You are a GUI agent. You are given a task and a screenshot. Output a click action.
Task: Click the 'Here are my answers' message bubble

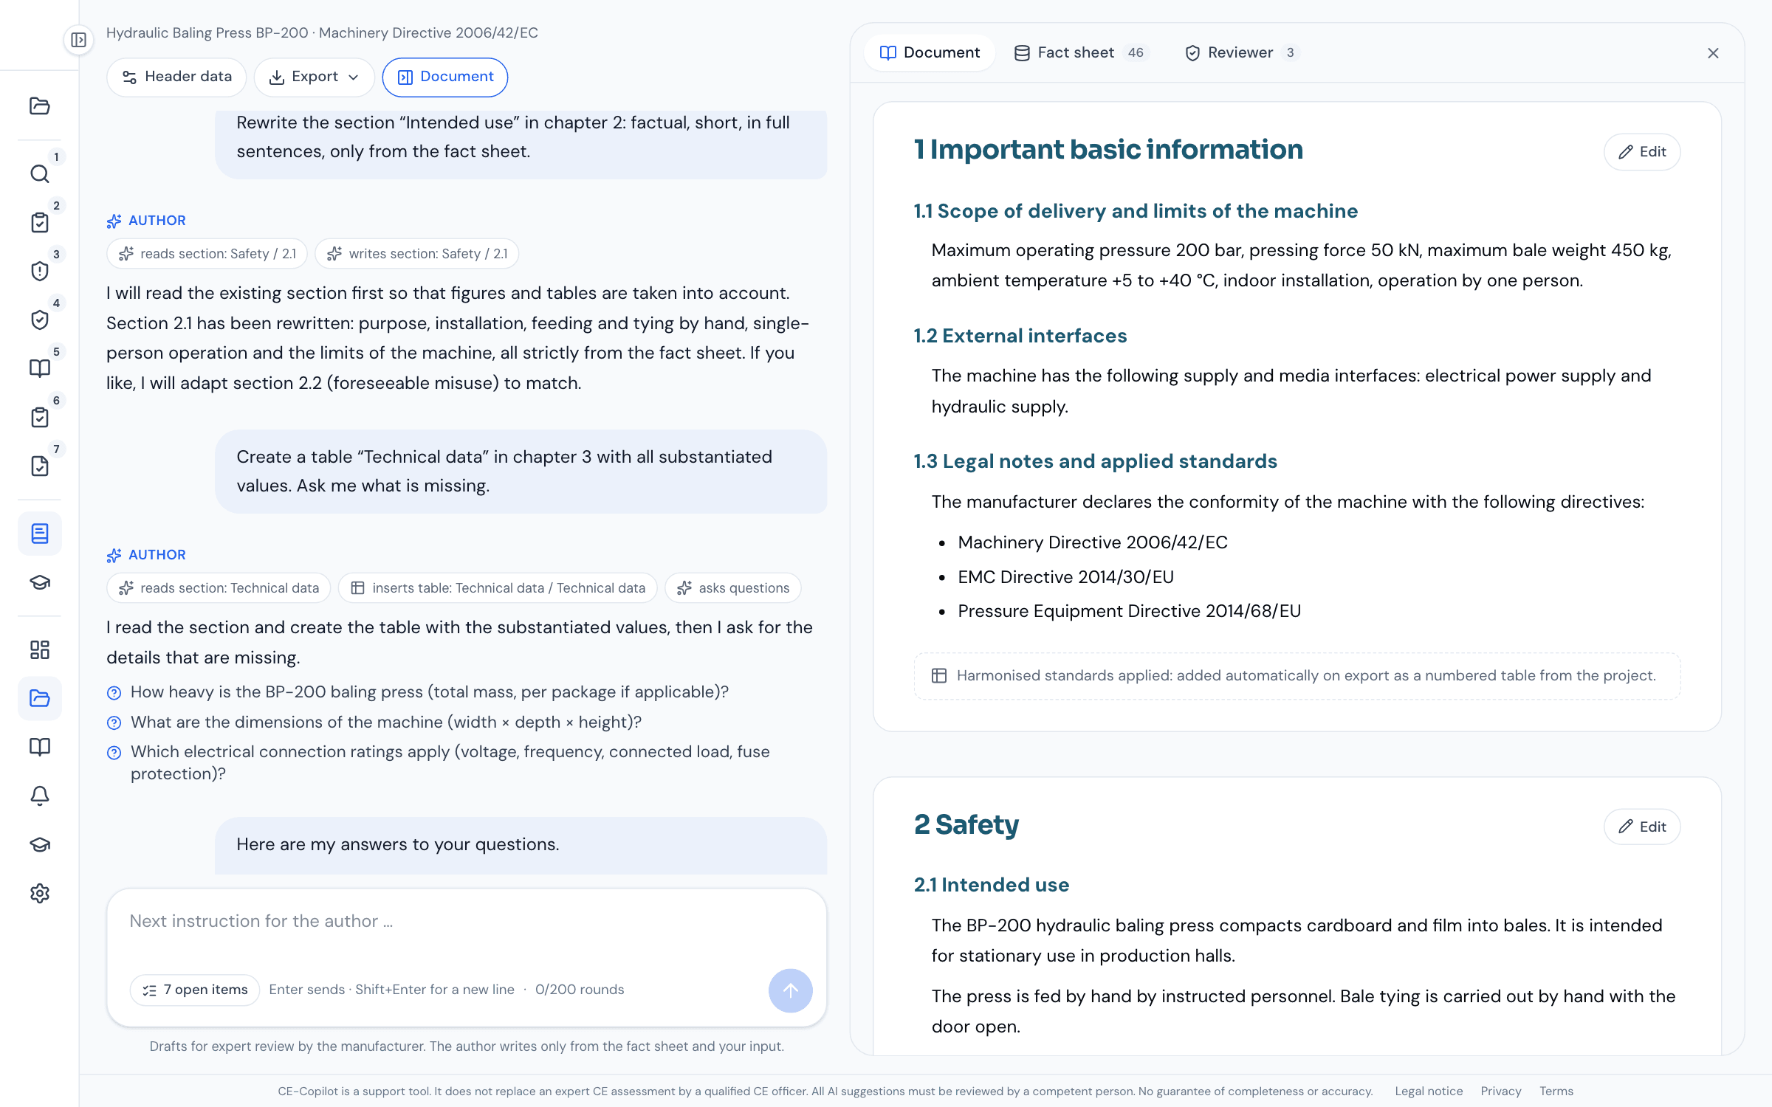(521, 845)
